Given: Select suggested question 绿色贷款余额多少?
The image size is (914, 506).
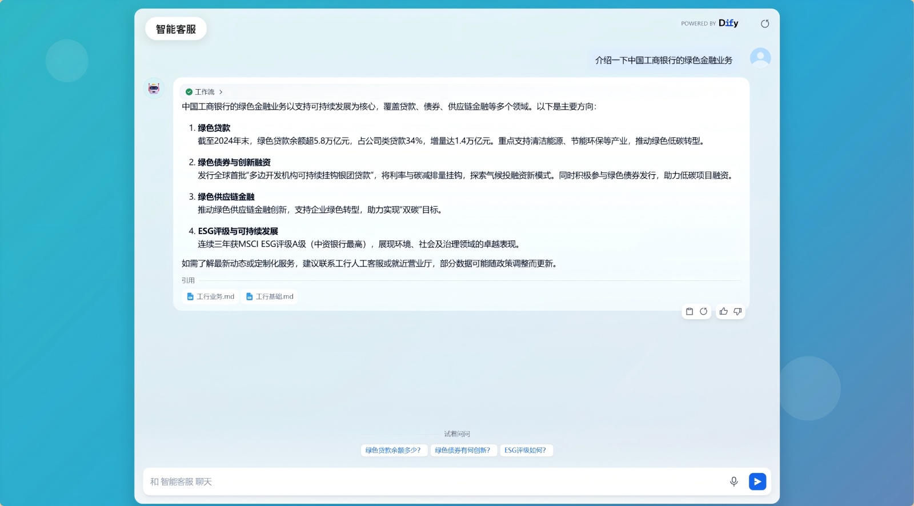Looking at the screenshot, I should [x=393, y=450].
